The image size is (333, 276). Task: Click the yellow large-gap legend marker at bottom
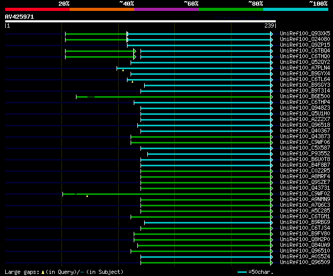(x=43, y=272)
